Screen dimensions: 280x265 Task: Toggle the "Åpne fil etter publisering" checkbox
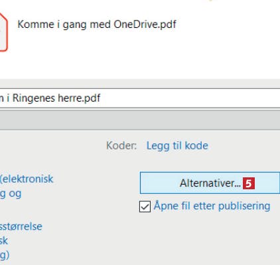click(x=145, y=207)
